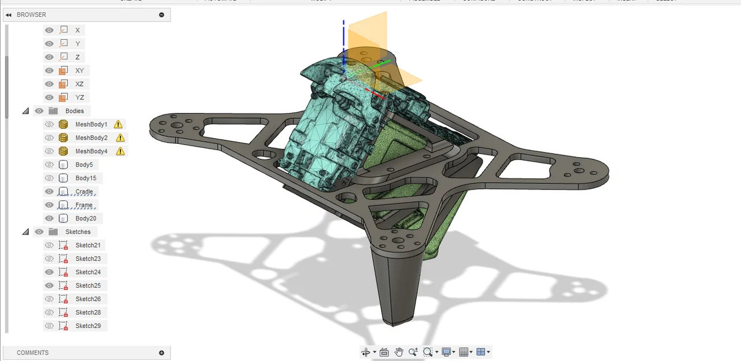Image resolution: width=741 pixels, height=361 pixels.
Task: Select the Frame body in the browser tree
Action: [84, 204]
